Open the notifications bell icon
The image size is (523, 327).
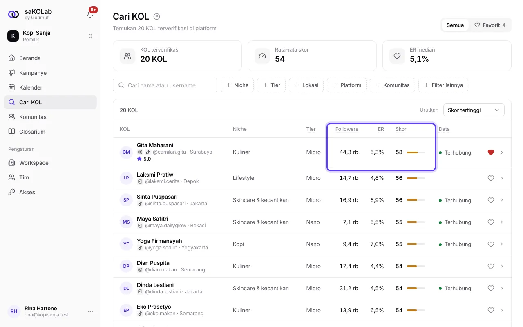(x=90, y=14)
